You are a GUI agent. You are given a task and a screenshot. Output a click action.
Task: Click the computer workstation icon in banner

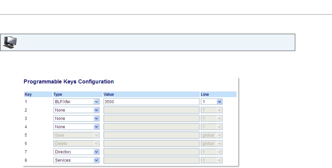(10, 42)
